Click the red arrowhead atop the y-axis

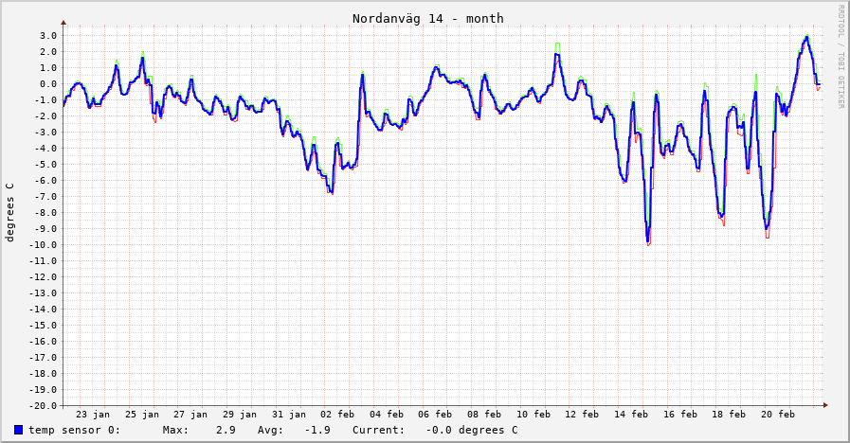click(x=63, y=22)
